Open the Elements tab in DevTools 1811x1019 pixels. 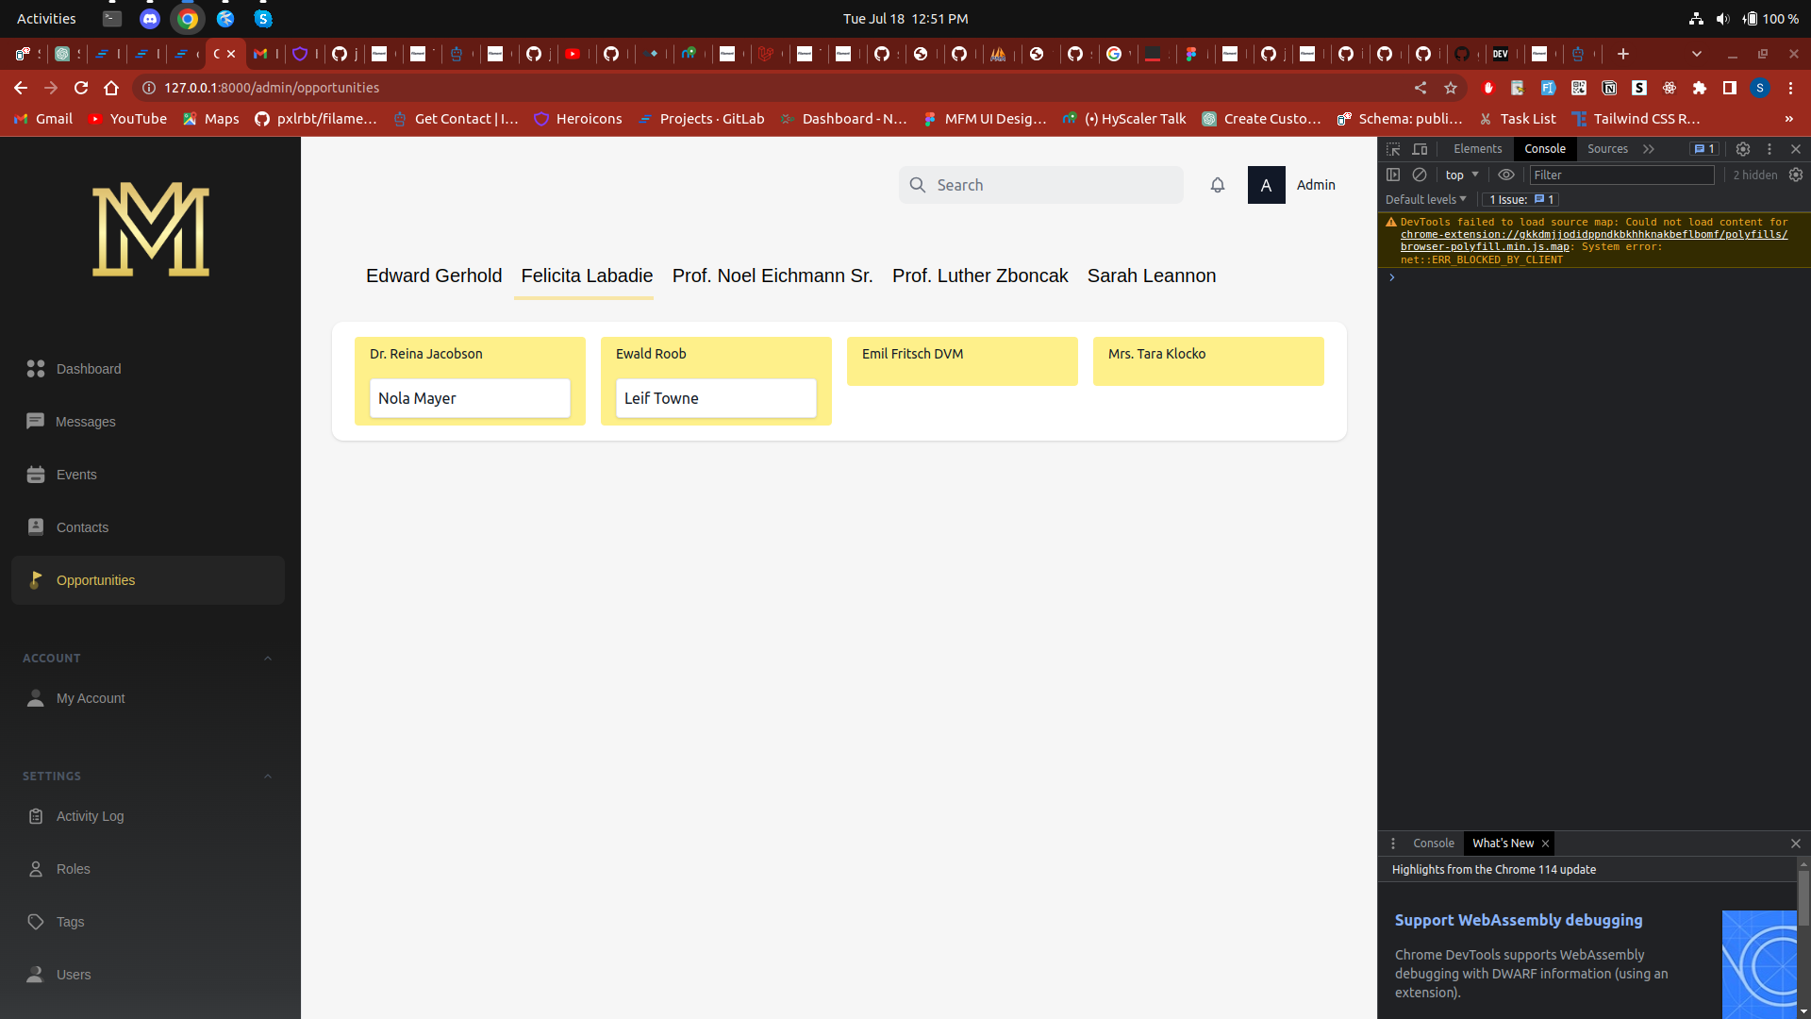1477,148
